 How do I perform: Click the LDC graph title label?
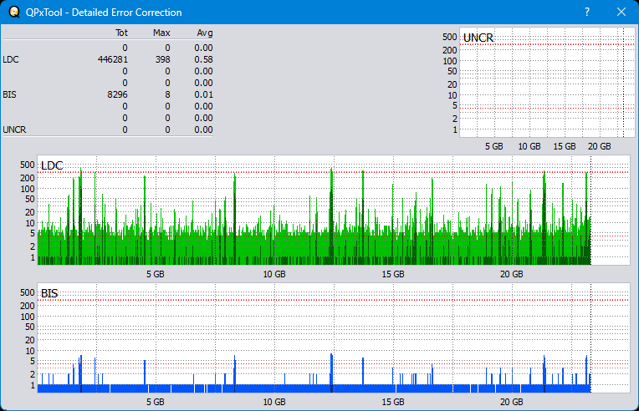52,165
